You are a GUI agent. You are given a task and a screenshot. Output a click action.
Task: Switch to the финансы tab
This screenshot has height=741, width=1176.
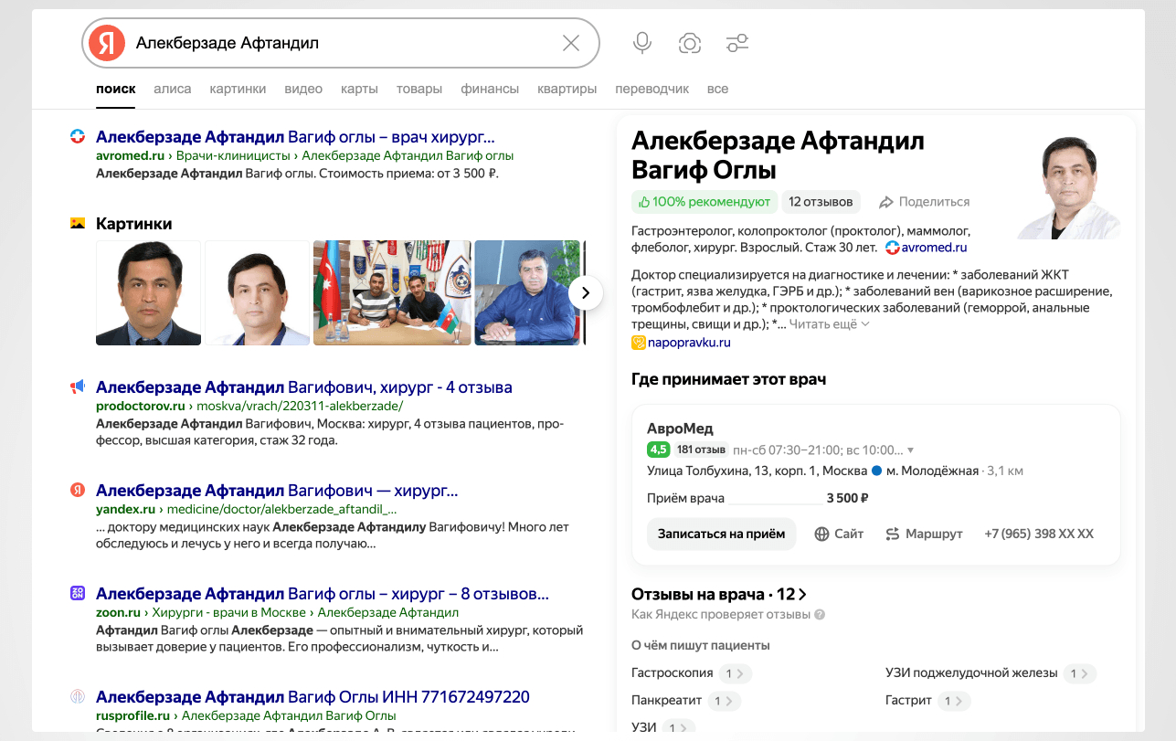(x=490, y=89)
